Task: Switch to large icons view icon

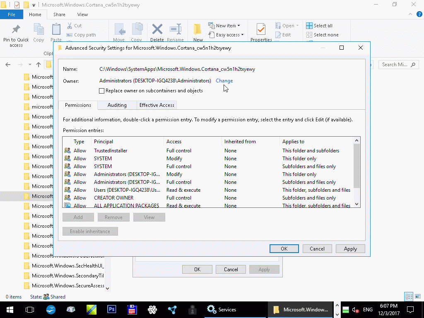Action: click(x=418, y=296)
